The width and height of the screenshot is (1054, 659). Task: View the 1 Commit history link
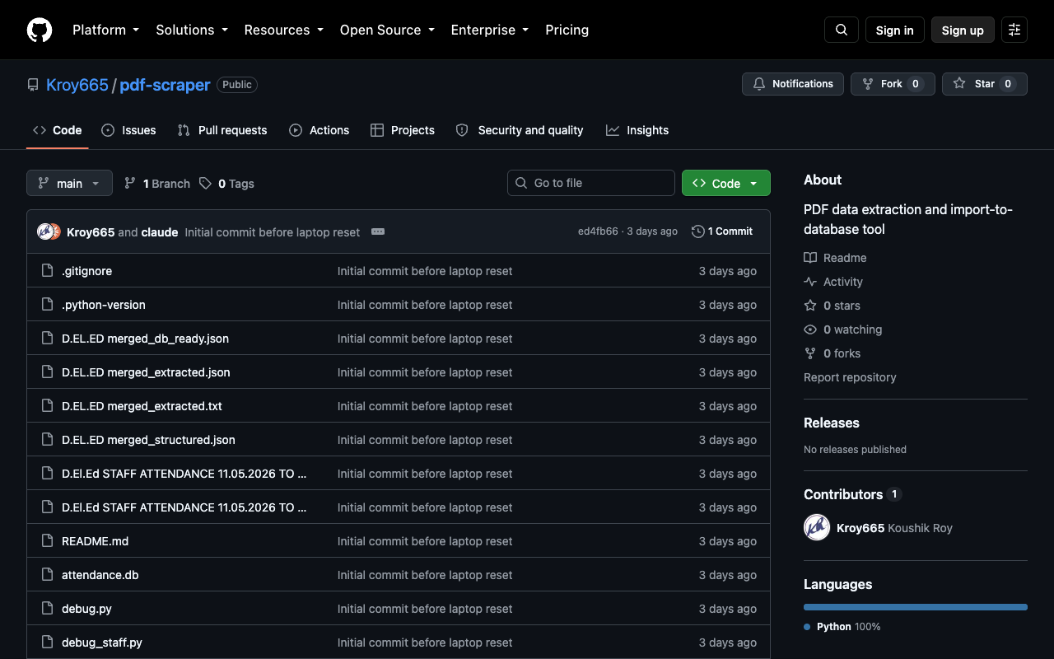pyautogui.click(x=722, y=231)
